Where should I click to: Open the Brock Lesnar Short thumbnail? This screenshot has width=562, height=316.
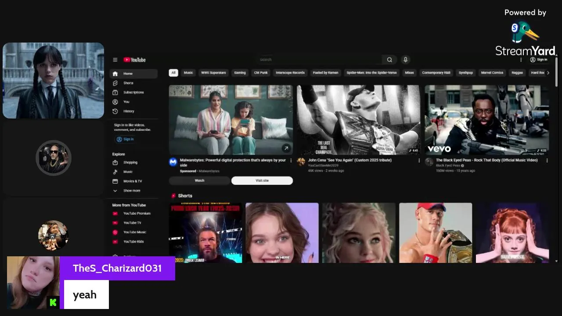[205, 233]
